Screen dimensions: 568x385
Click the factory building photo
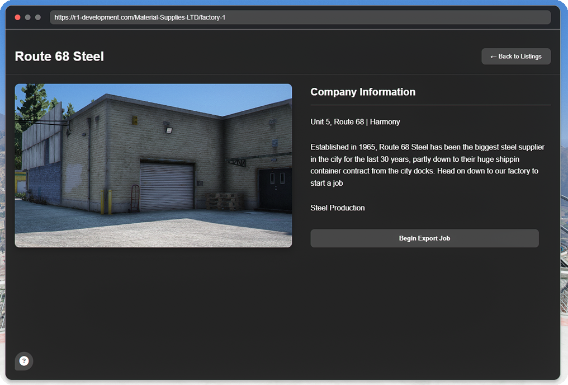(153, 165)
